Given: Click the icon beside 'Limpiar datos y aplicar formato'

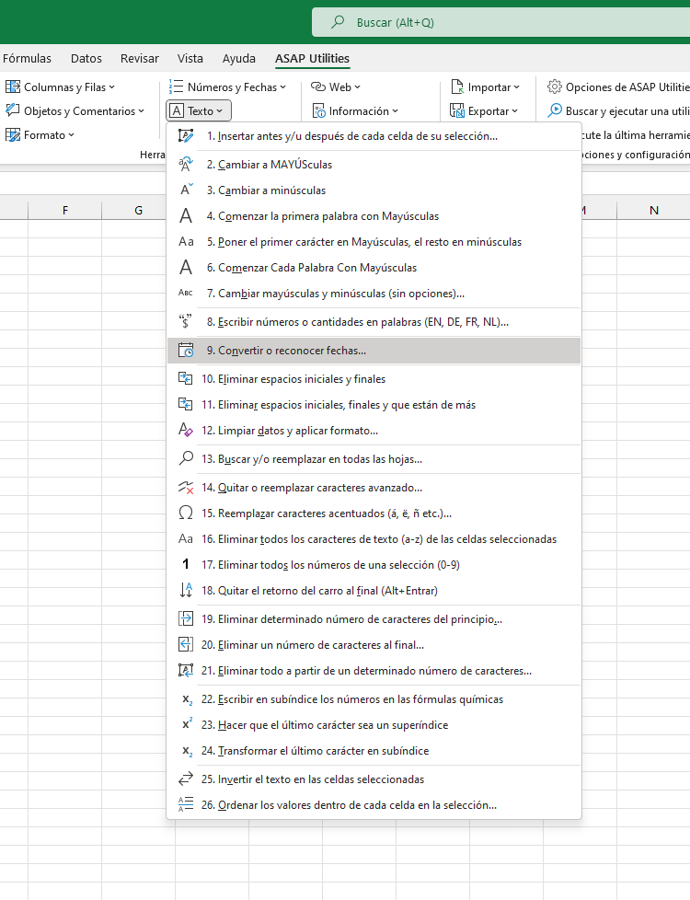Looking at the screenshot, I should [186, 430].
